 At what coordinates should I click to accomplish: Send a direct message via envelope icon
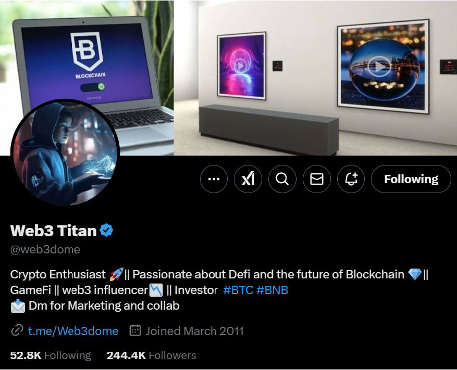point(317,179)
